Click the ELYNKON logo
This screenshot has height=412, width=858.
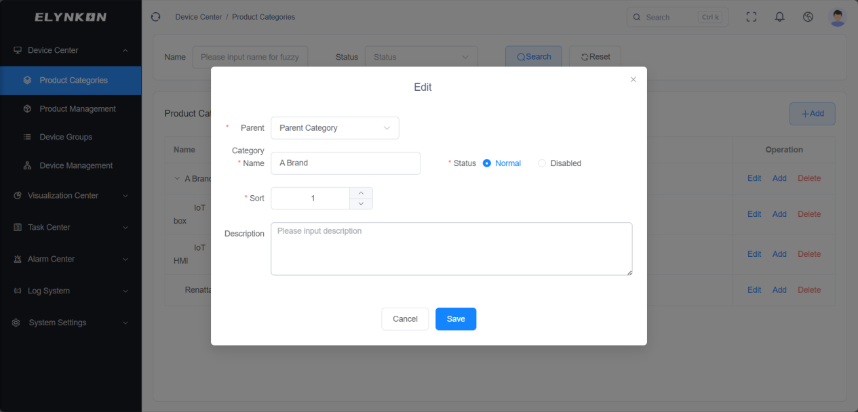coord(71,17)
